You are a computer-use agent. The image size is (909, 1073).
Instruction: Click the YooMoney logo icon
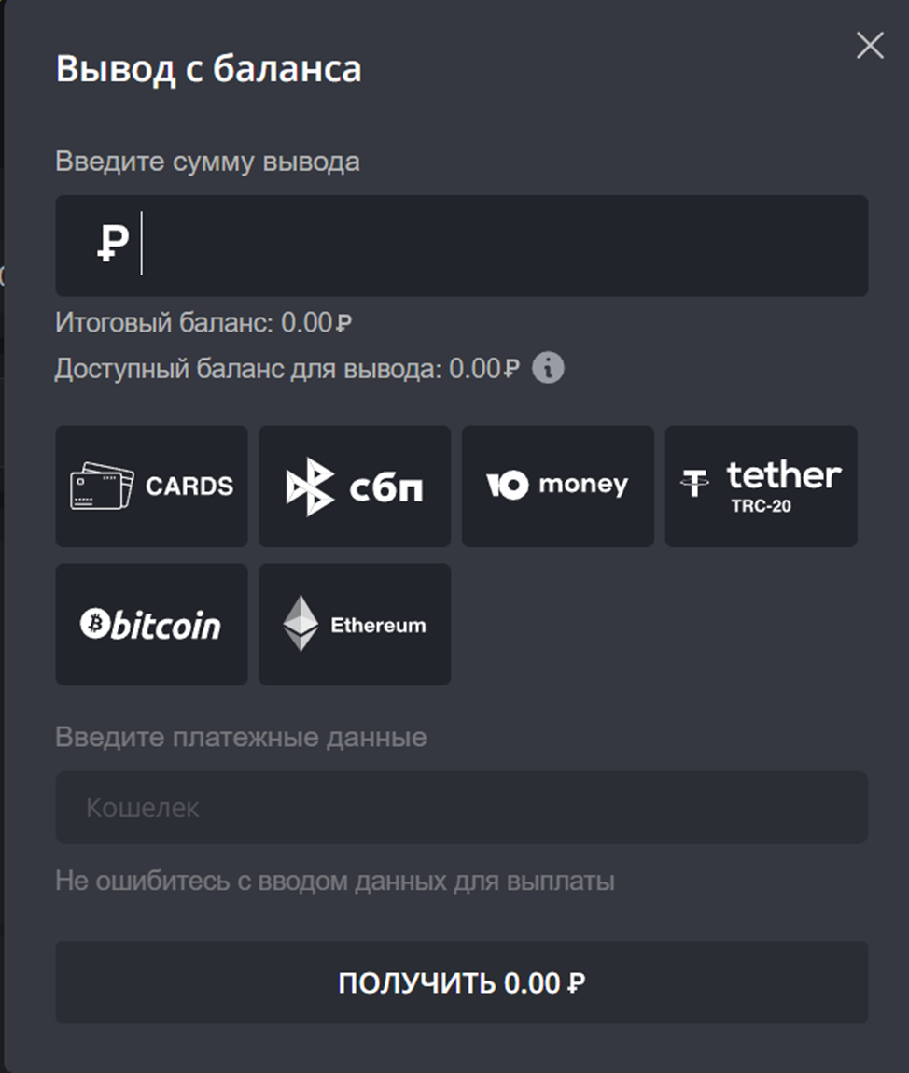point(507,485)
